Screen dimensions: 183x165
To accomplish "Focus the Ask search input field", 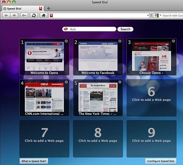I will pyautogui.click(x=89, y=29).
